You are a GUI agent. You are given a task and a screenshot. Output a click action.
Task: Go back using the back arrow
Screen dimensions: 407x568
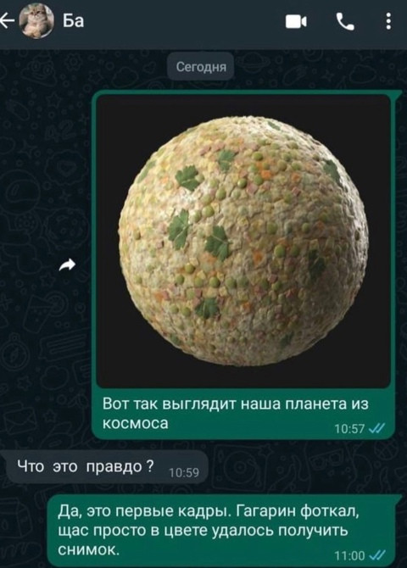tap(6, 21)
